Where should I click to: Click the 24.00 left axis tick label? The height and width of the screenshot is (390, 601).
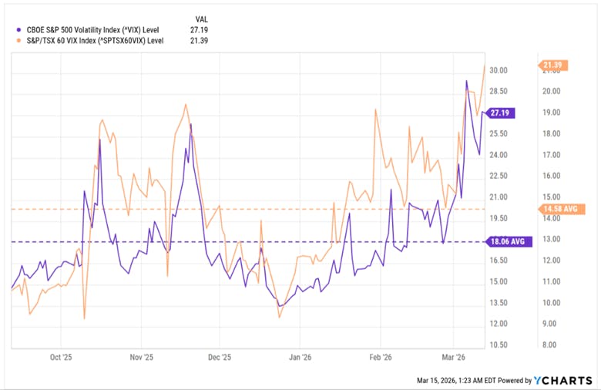pos(499,155)
